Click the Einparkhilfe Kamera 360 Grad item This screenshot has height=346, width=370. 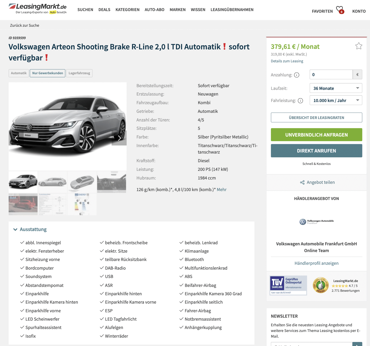[213, 294]
